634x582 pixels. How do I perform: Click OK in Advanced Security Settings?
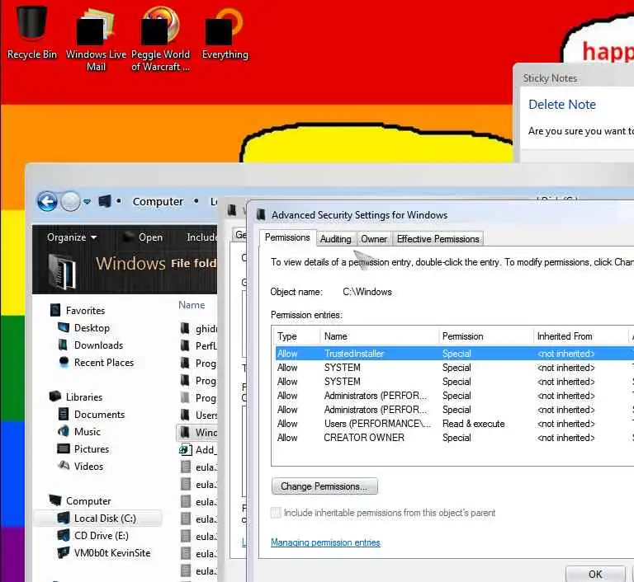(595, 574)
